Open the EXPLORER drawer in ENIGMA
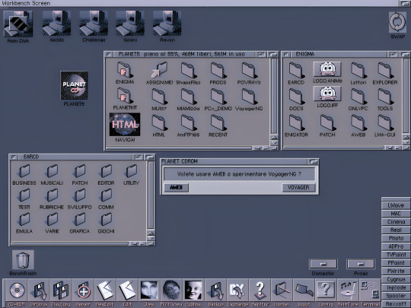The image size is (411, 308). pyautogui.click(x=385, y=70)
